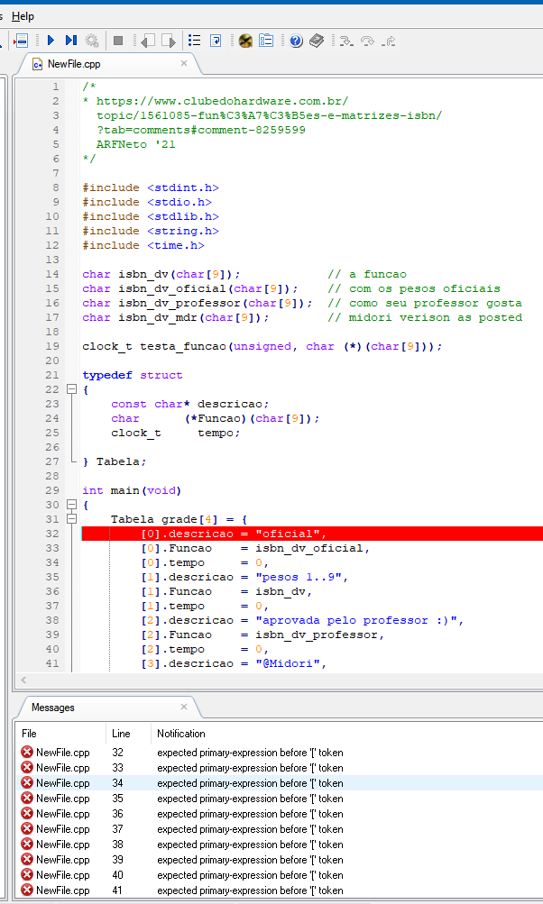Select the error message for line 38

[x=279, y=844]
